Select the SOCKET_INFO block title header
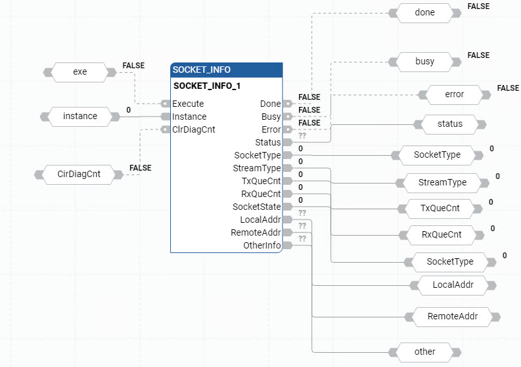521x367 pixels. (x=226, y=70)
